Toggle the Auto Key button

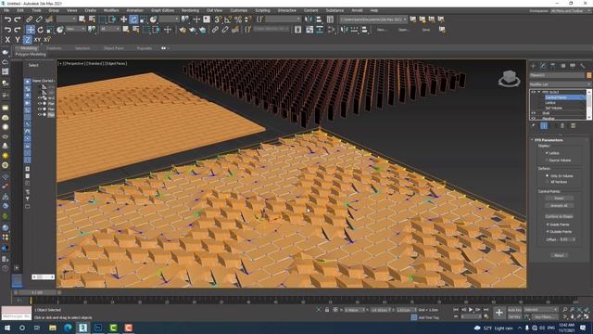tap(514, 310)
